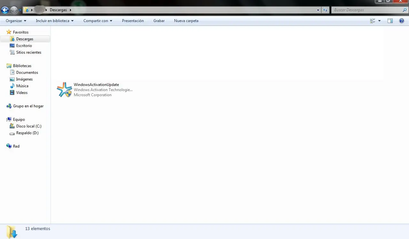This screenshot has height=239, width=409.
Task: Open the help question mark icon
Action: pyautogui.click(x=402, y=21)
